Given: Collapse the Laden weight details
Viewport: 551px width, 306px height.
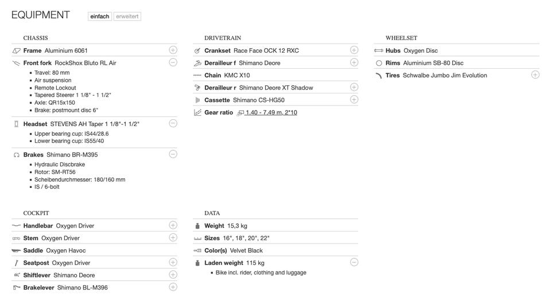Looking at the screenshot, I should click(354, 262).
